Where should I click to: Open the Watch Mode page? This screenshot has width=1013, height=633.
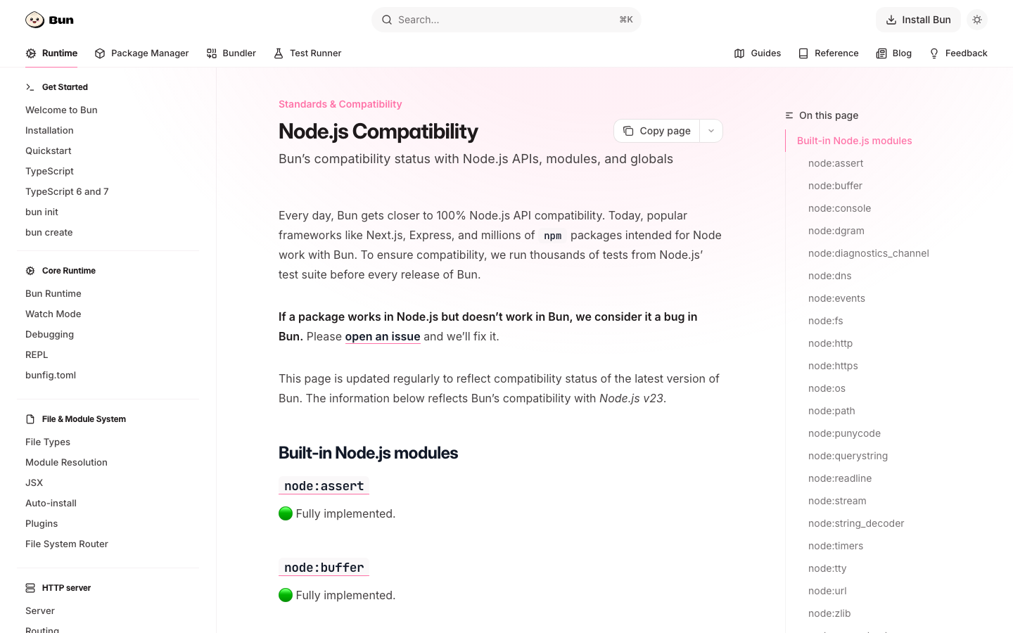pyautogui.click(x=53, y=314)
